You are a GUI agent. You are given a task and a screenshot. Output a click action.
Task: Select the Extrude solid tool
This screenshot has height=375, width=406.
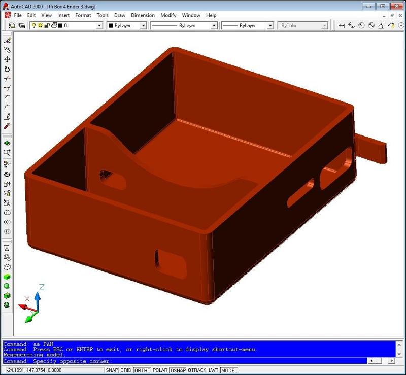pos(7,184)
